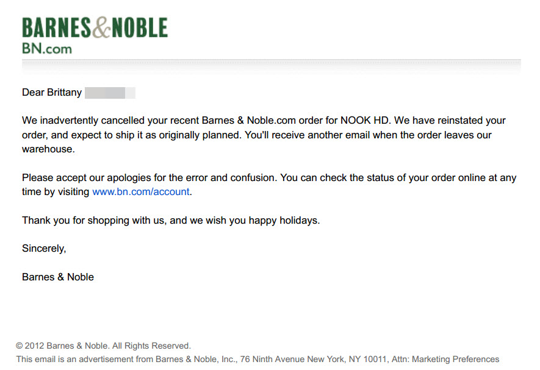Click the ampersand in the Barnes & Noble logo

coord(102,28)
